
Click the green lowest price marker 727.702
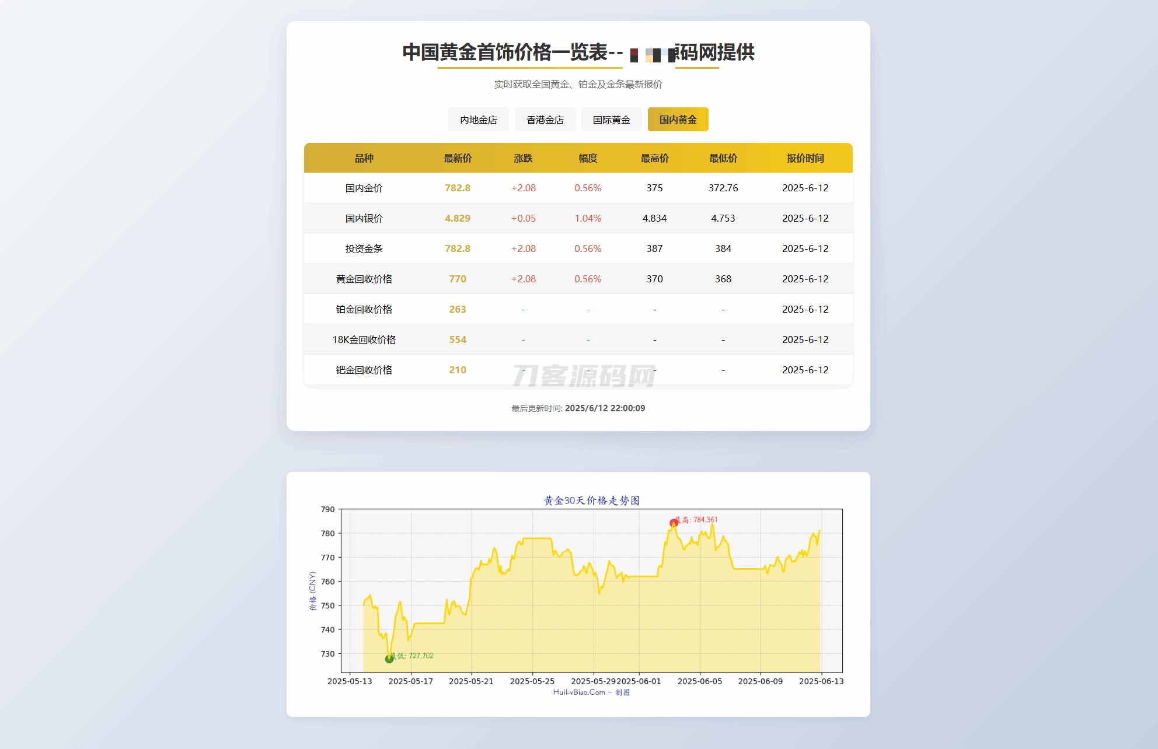point(389,659)
